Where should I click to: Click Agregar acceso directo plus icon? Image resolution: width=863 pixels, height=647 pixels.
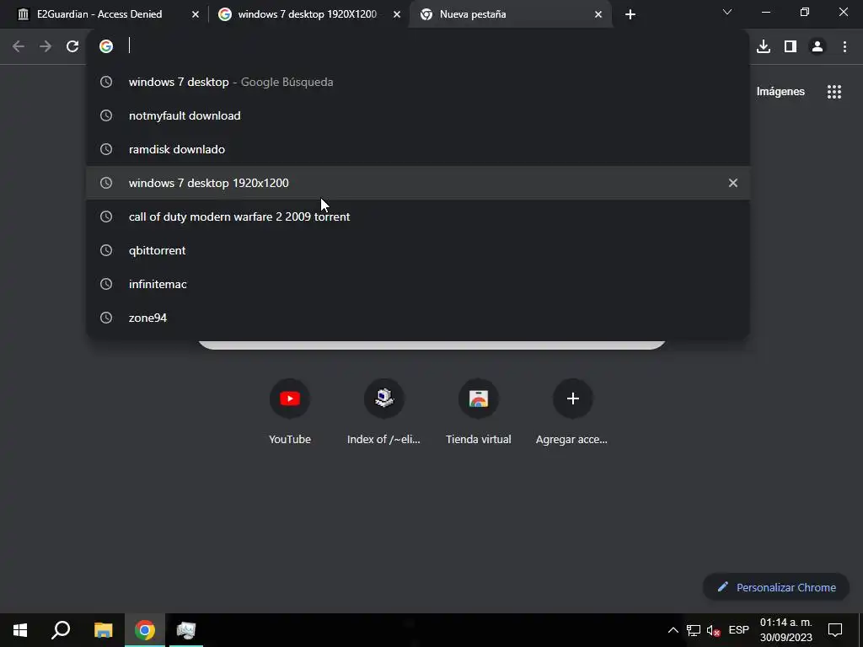[572, 398]
